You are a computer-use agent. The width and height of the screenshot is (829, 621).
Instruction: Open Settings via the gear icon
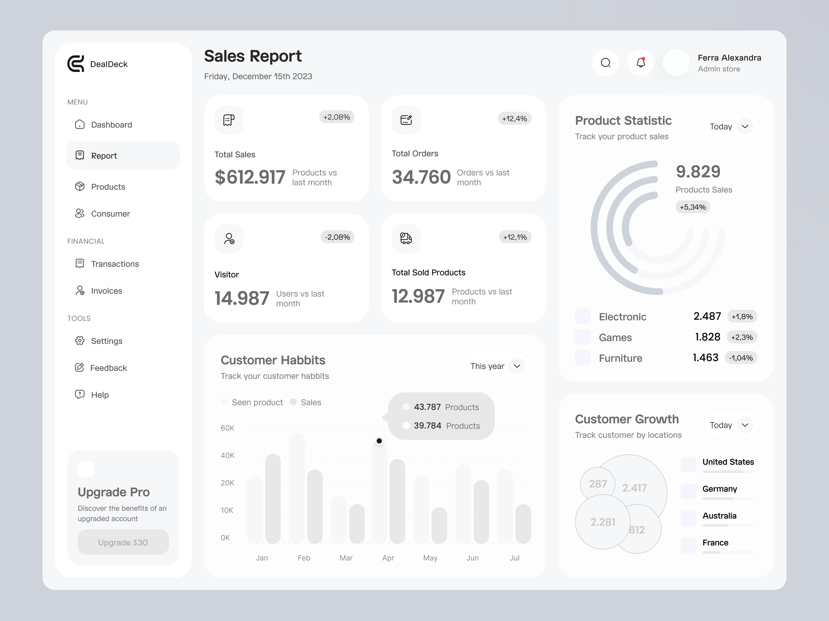80,341
